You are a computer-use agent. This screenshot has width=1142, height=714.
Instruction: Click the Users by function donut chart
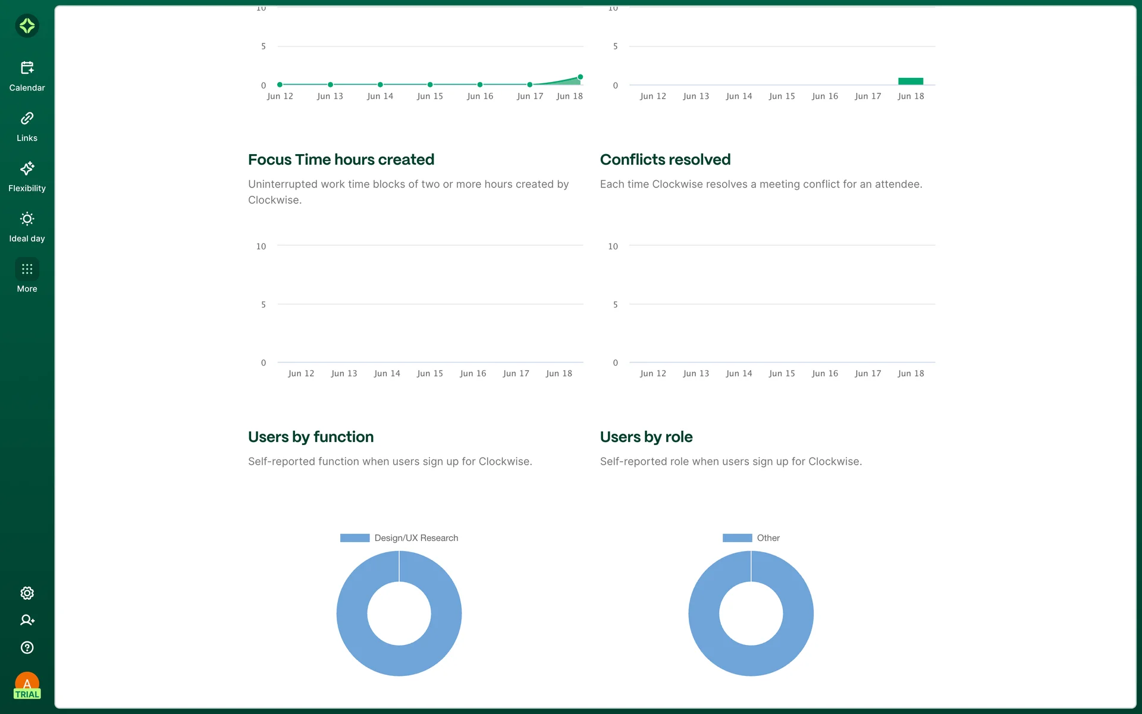(353, 613)
